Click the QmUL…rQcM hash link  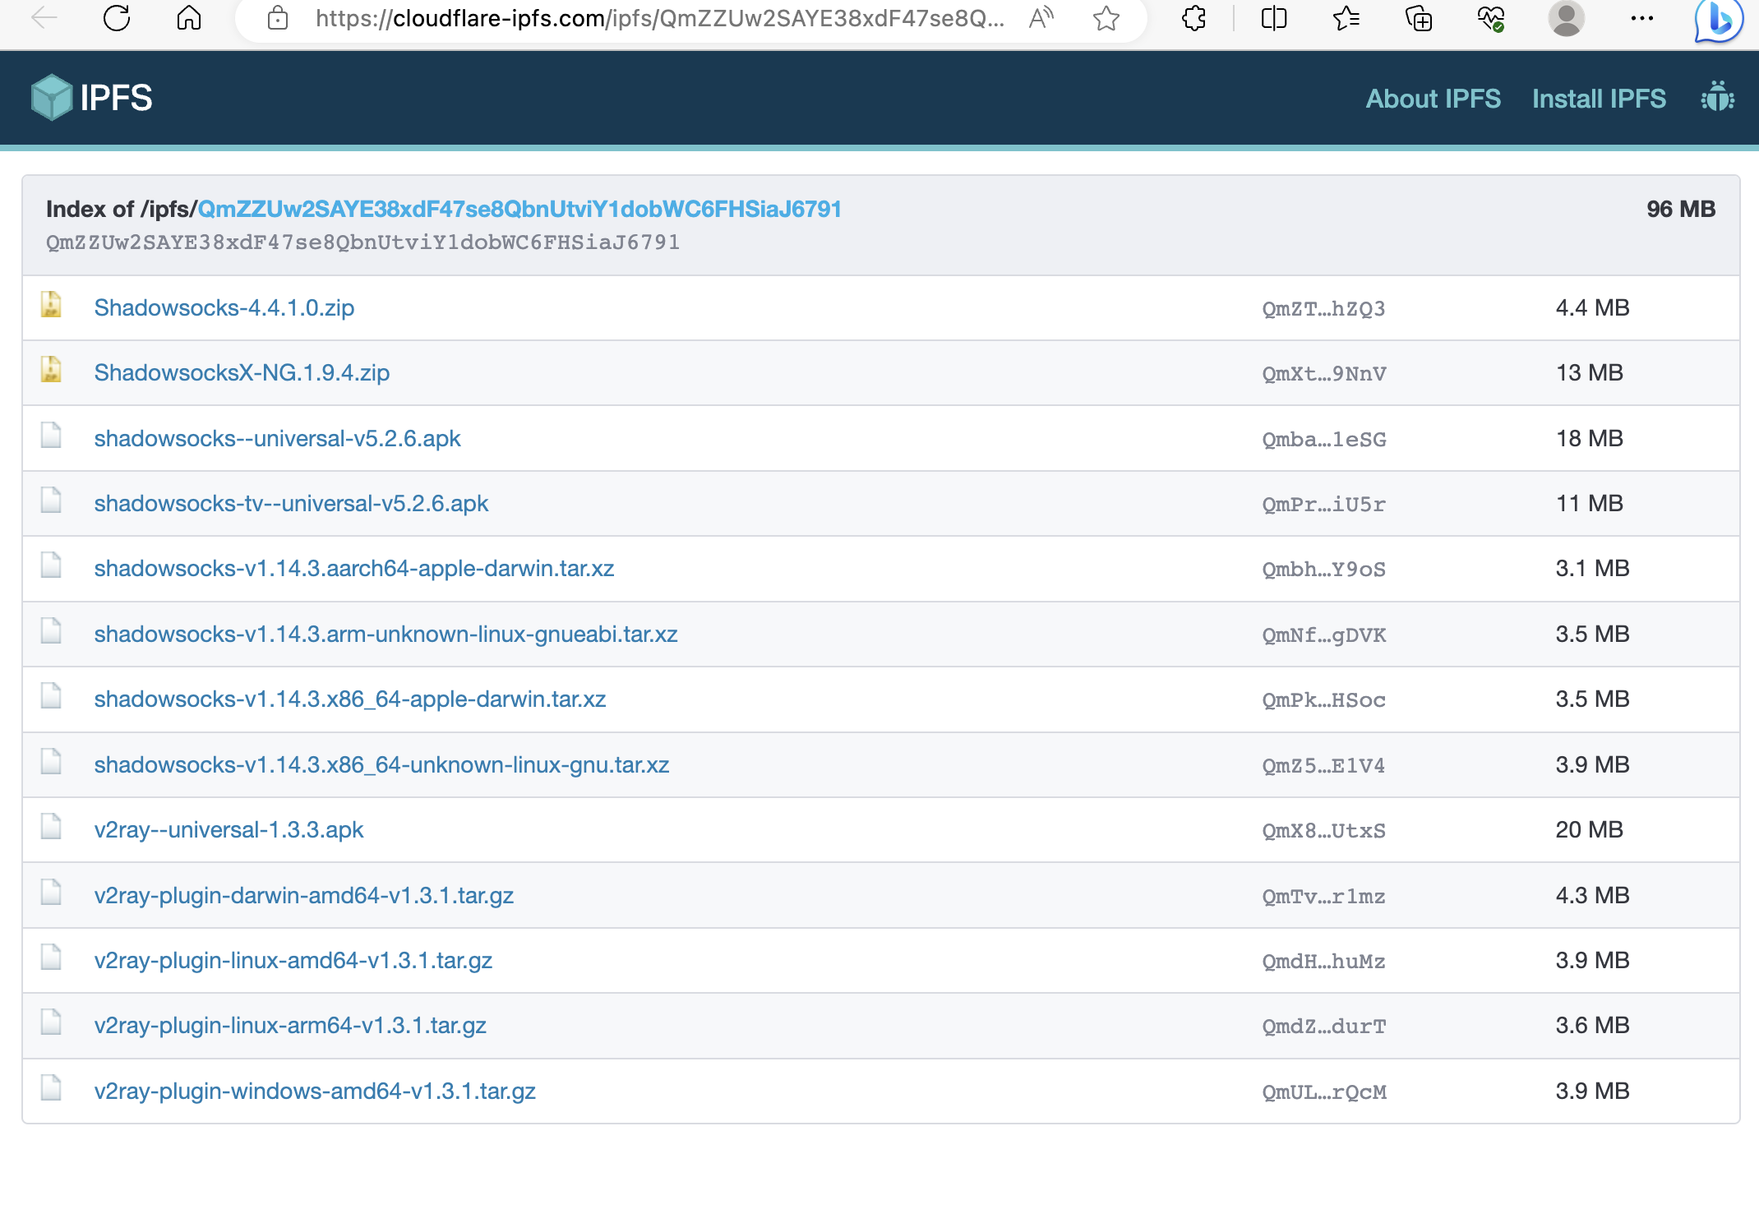click(x=1323, y=1091)
